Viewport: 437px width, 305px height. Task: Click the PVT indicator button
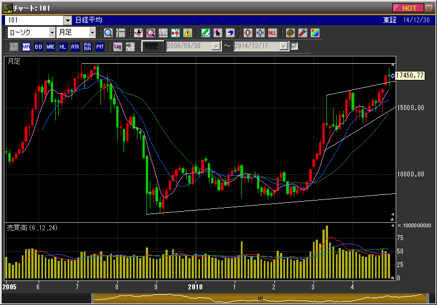click(99, 46)
